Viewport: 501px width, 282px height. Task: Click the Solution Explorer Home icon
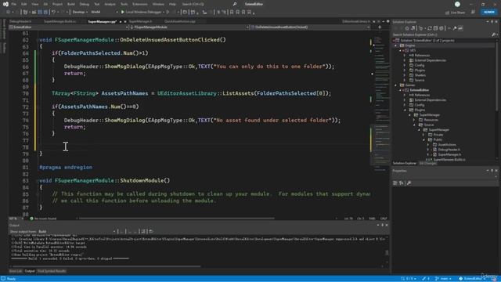pos(407,28)
